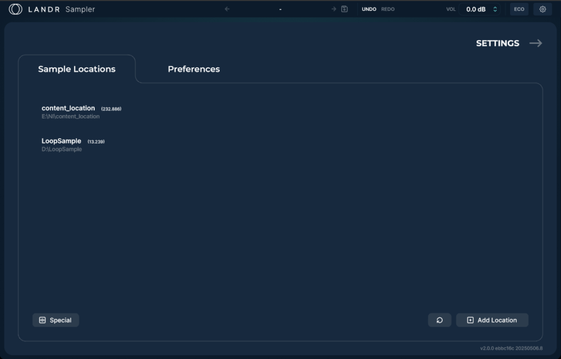Go to next preset with right arrow
The image size is (561, 359).
pyautogui.click(x=334, y=9)
